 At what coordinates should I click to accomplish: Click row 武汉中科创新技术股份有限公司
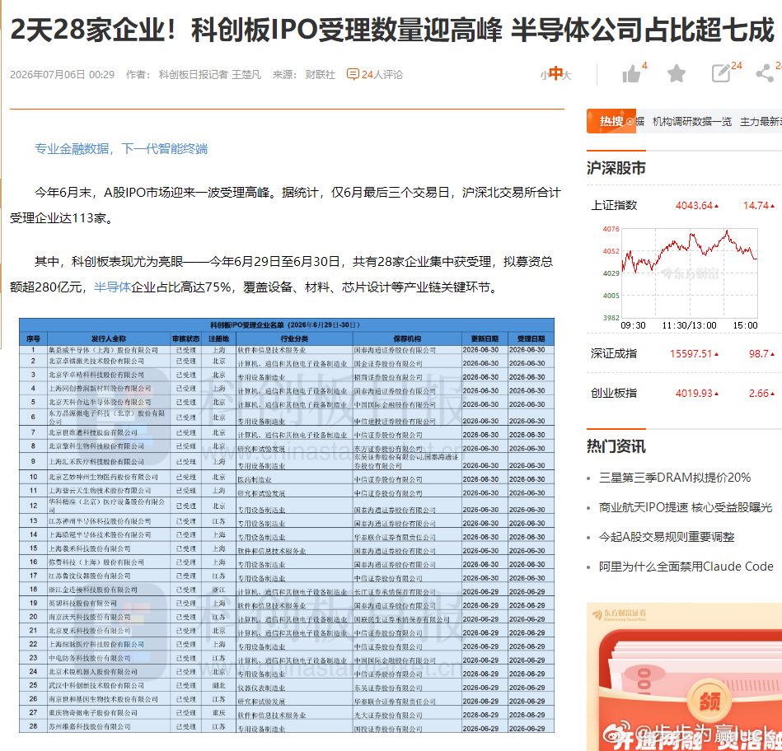(286, 686)
